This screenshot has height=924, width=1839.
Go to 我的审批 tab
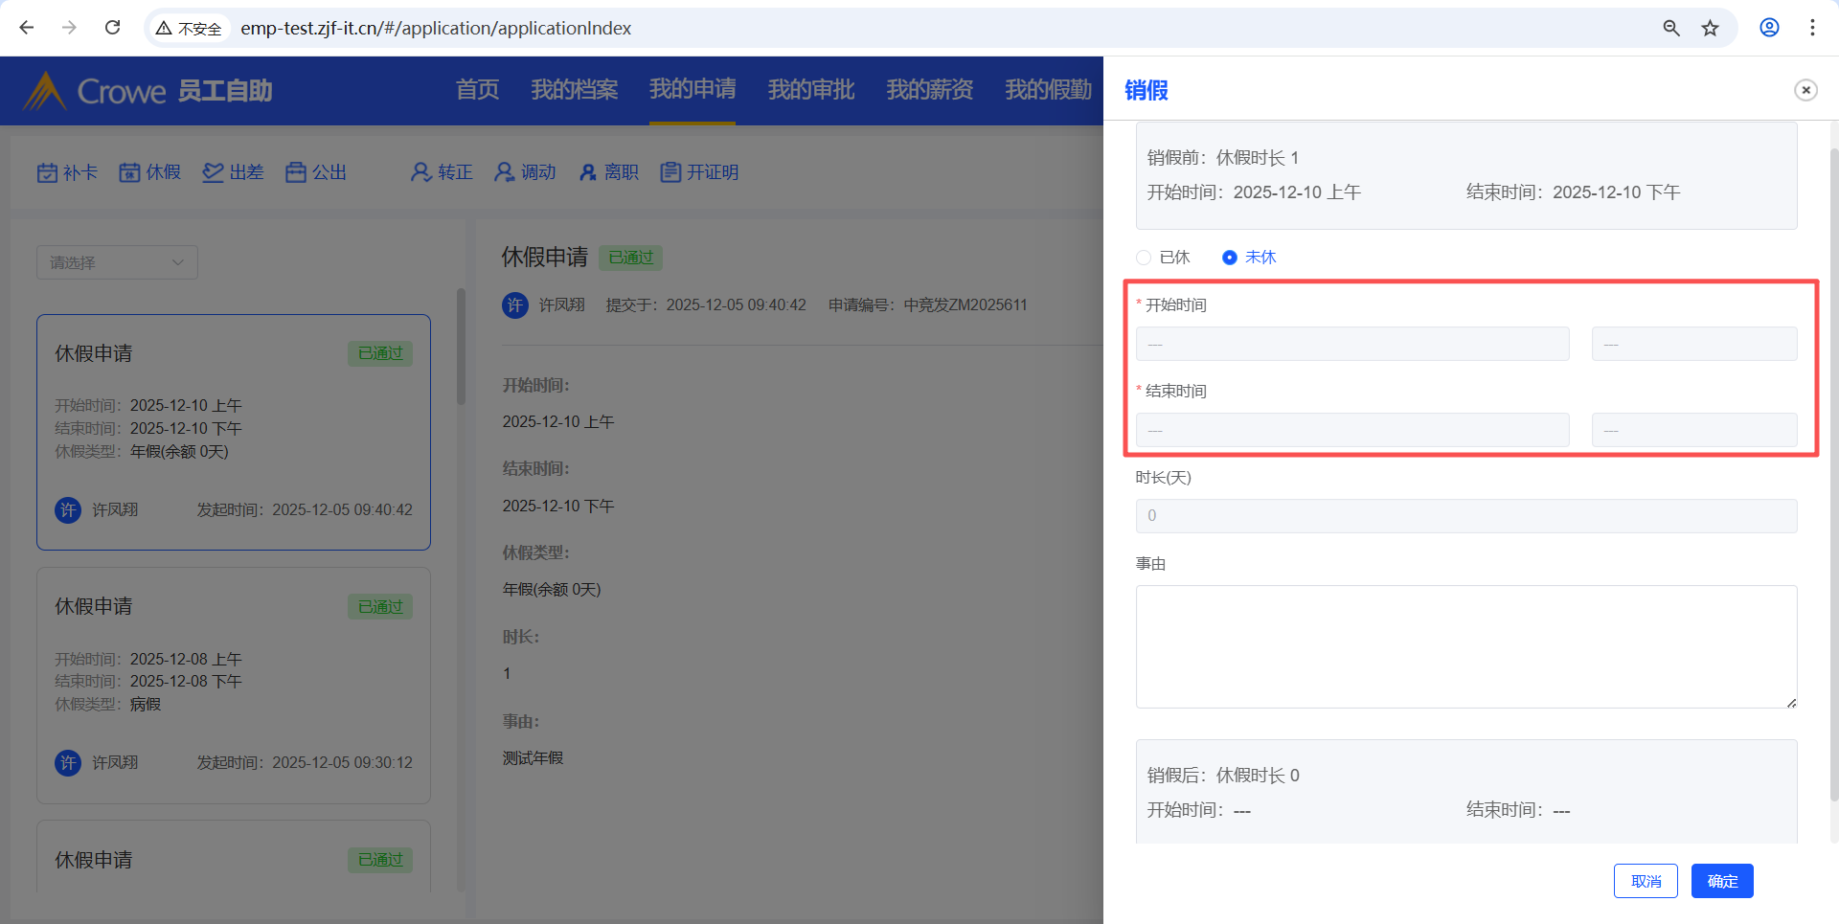[x=811, y=90]
